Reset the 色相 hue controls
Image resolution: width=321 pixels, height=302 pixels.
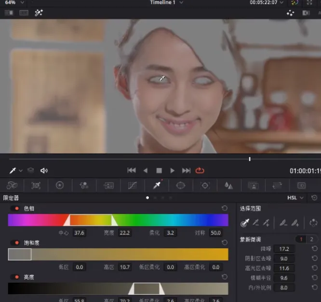[x=225, y=208]
